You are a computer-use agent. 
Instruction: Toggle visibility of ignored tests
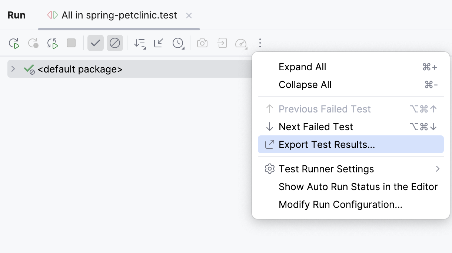pyautogui.click(x=115, y=43)
